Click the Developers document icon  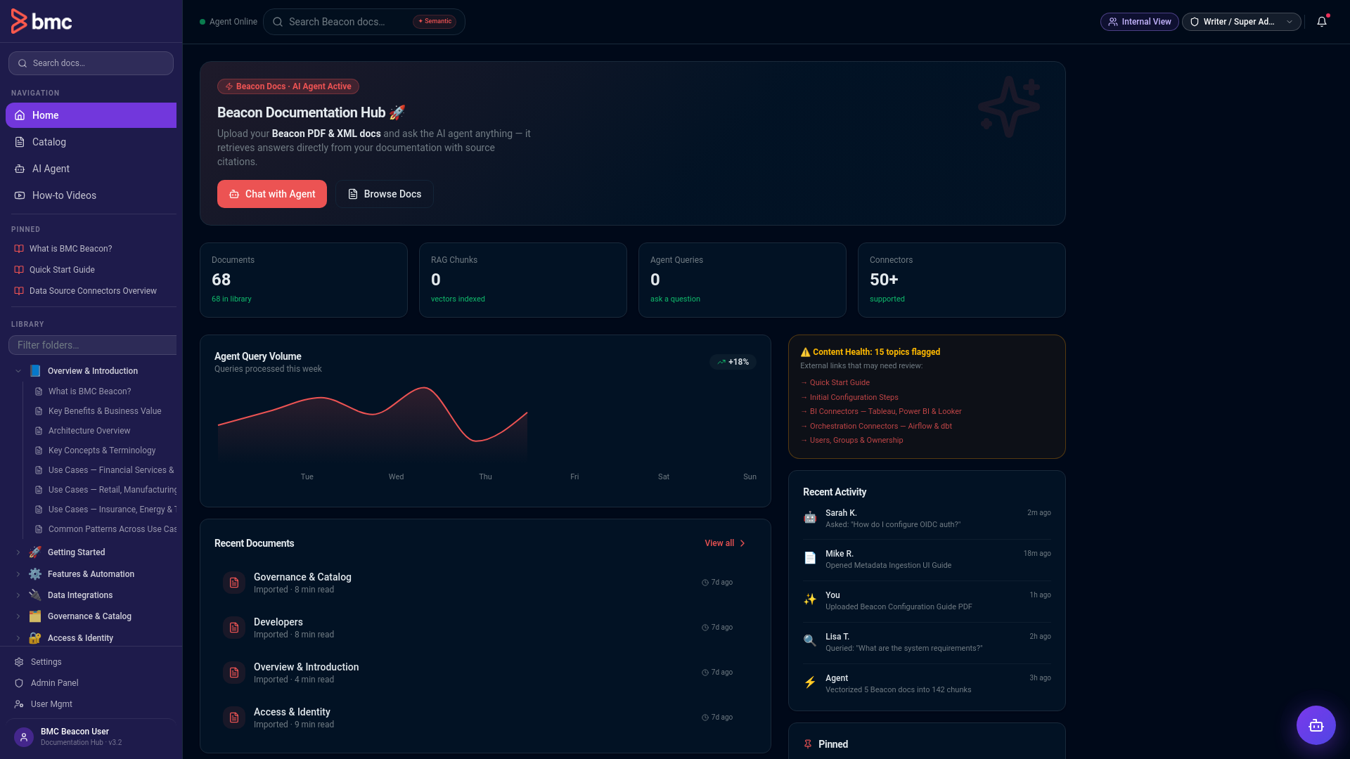(234, 628)
